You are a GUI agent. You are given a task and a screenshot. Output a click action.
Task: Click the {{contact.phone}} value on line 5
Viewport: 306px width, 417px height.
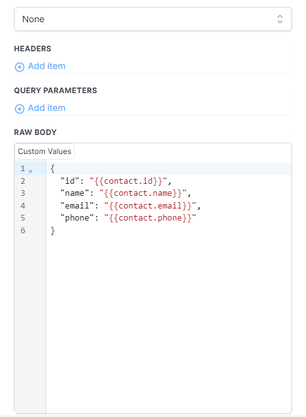coord(150,218)
